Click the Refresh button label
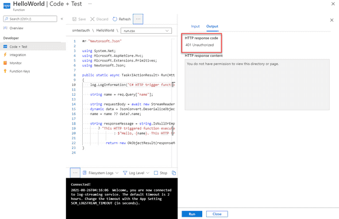 pyautogui.click(x=125, y=19)
